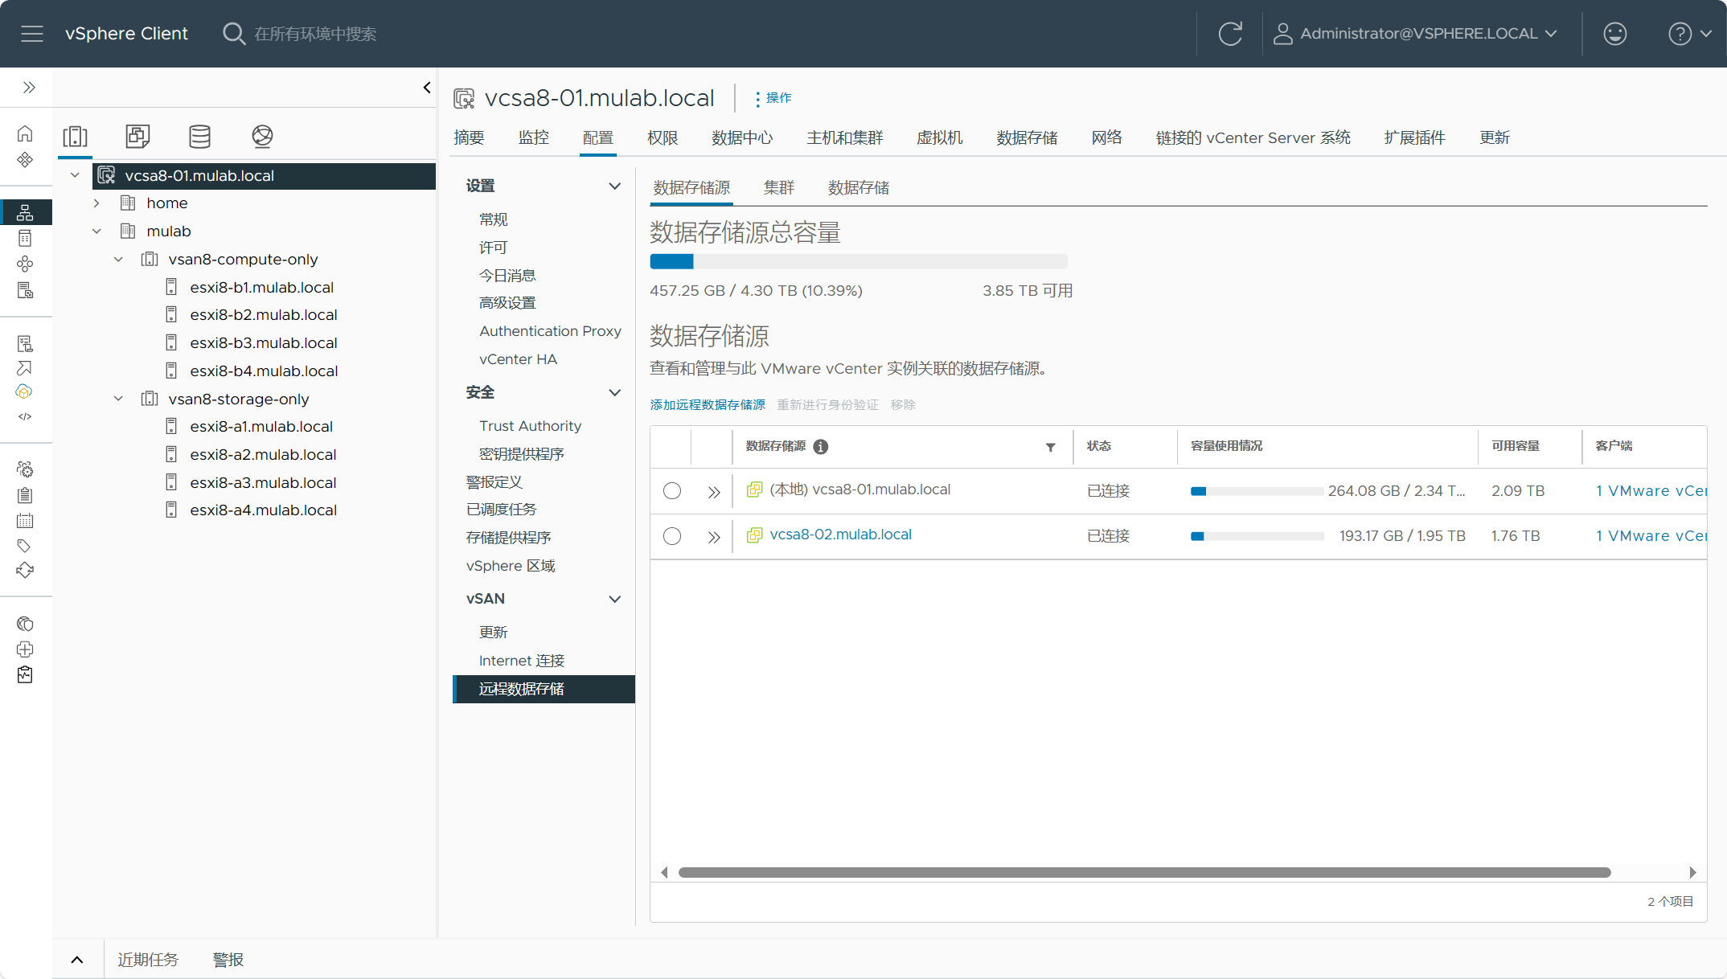Refresh the vSphere Client view

tap(1230, 34)
